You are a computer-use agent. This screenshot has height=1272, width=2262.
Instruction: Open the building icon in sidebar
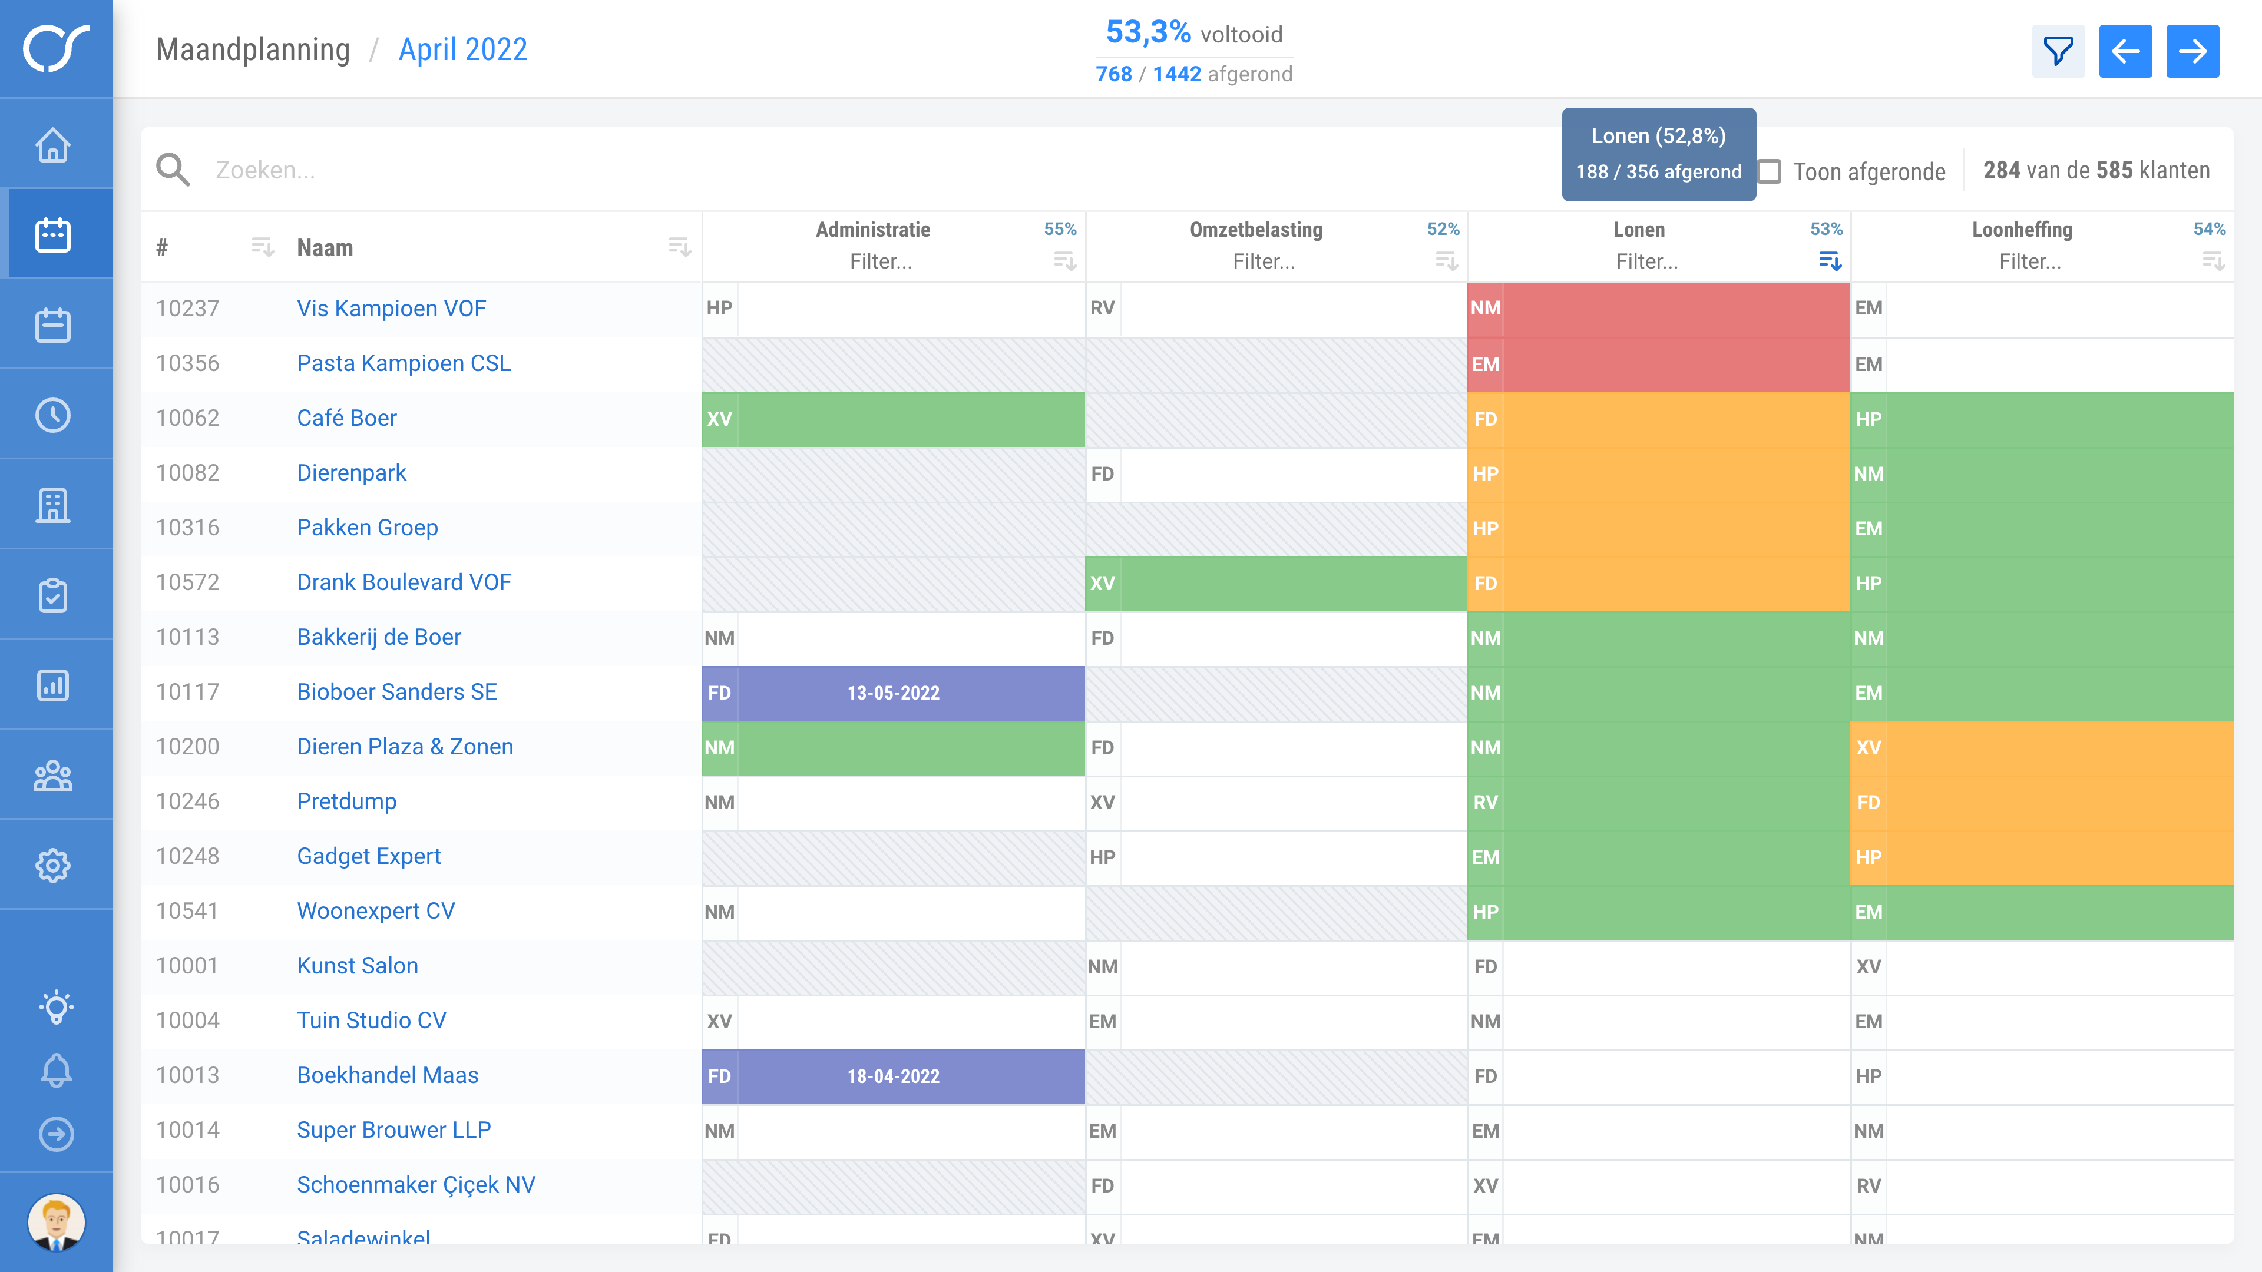click(52, 506)
